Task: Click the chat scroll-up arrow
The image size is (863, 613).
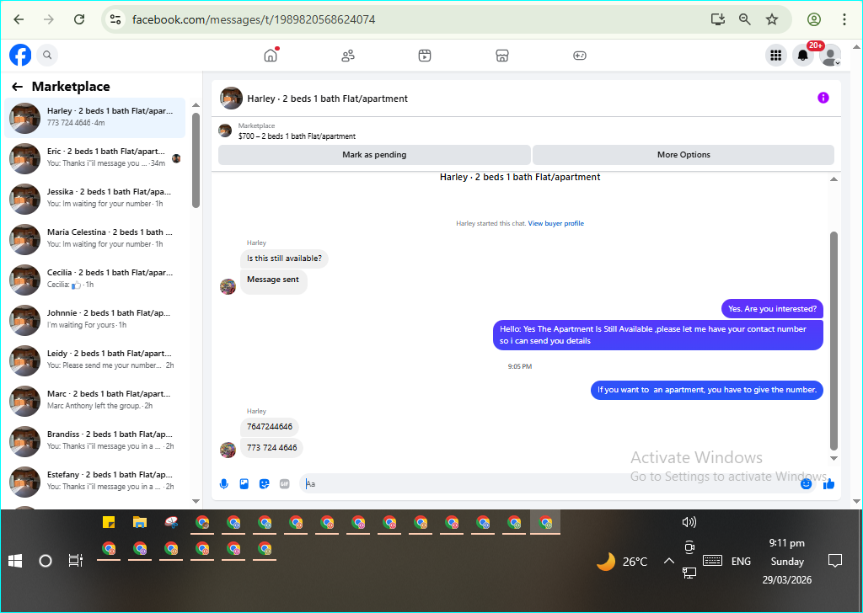Action: coord(834,179)
